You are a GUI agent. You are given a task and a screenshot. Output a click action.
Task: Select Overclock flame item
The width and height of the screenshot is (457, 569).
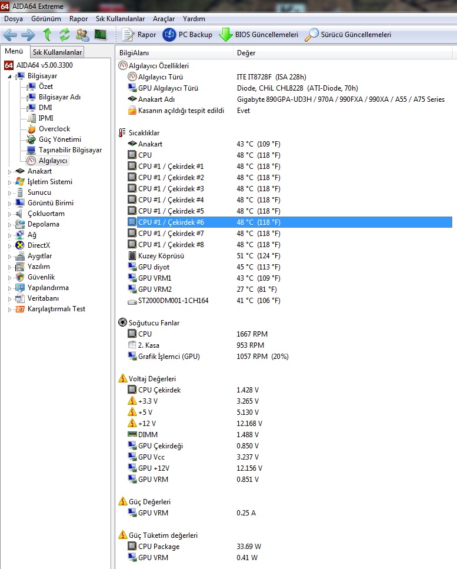point(49,129)
